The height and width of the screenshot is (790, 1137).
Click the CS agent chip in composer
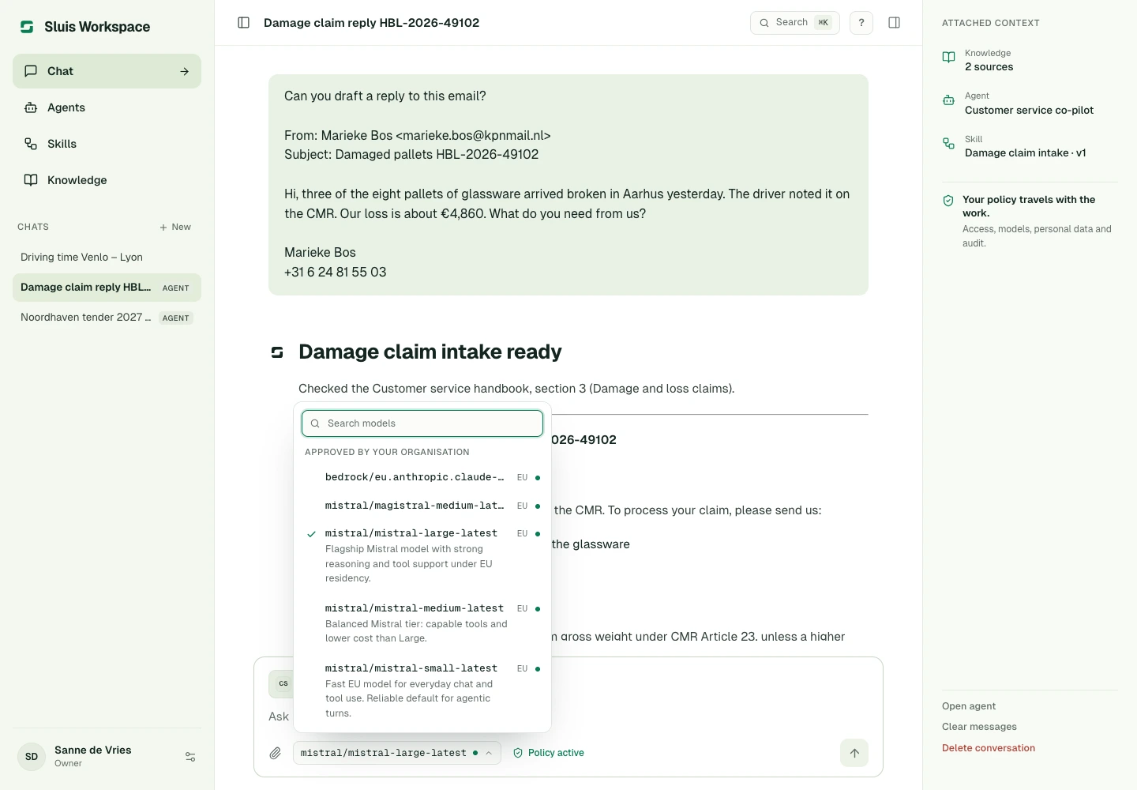(x=283, y=684)
